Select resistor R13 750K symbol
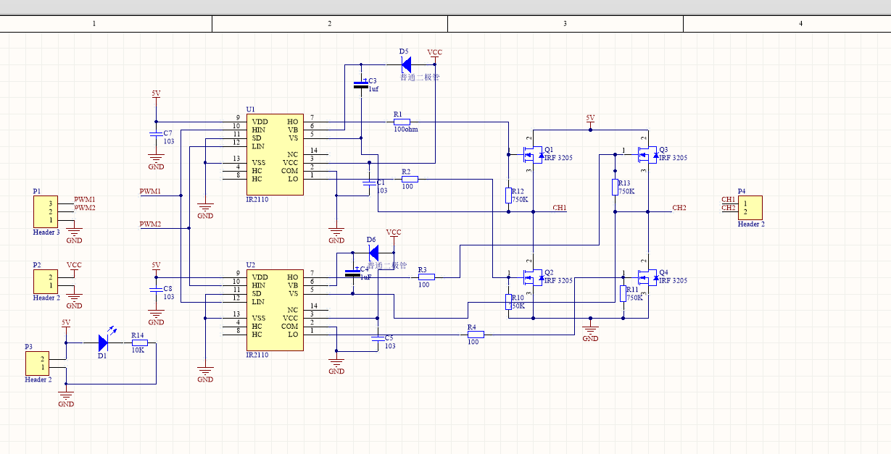Viewport: 891px width, 454px height. click(x=615, y=187)
